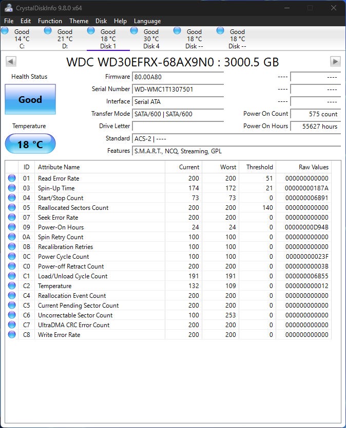Image resolution: width=346 pixels, height=428 pixels.
Task: Click the Serial Number value field
Action: click(178, 90)
